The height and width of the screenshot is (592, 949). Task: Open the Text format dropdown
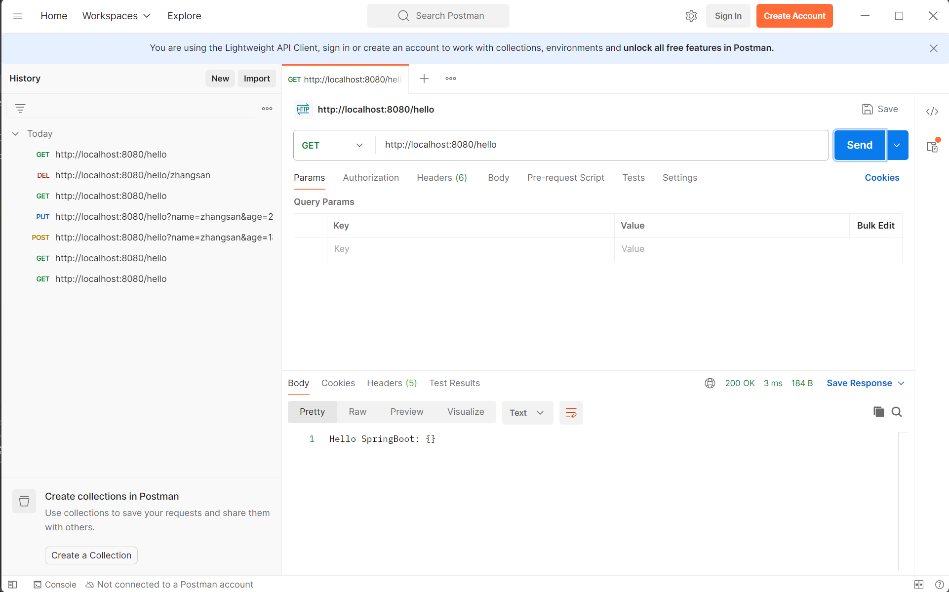pos(527,413)
